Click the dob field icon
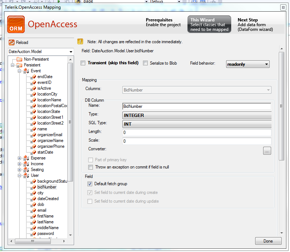This screenshot has width=290, height=252. coord(33,204)
